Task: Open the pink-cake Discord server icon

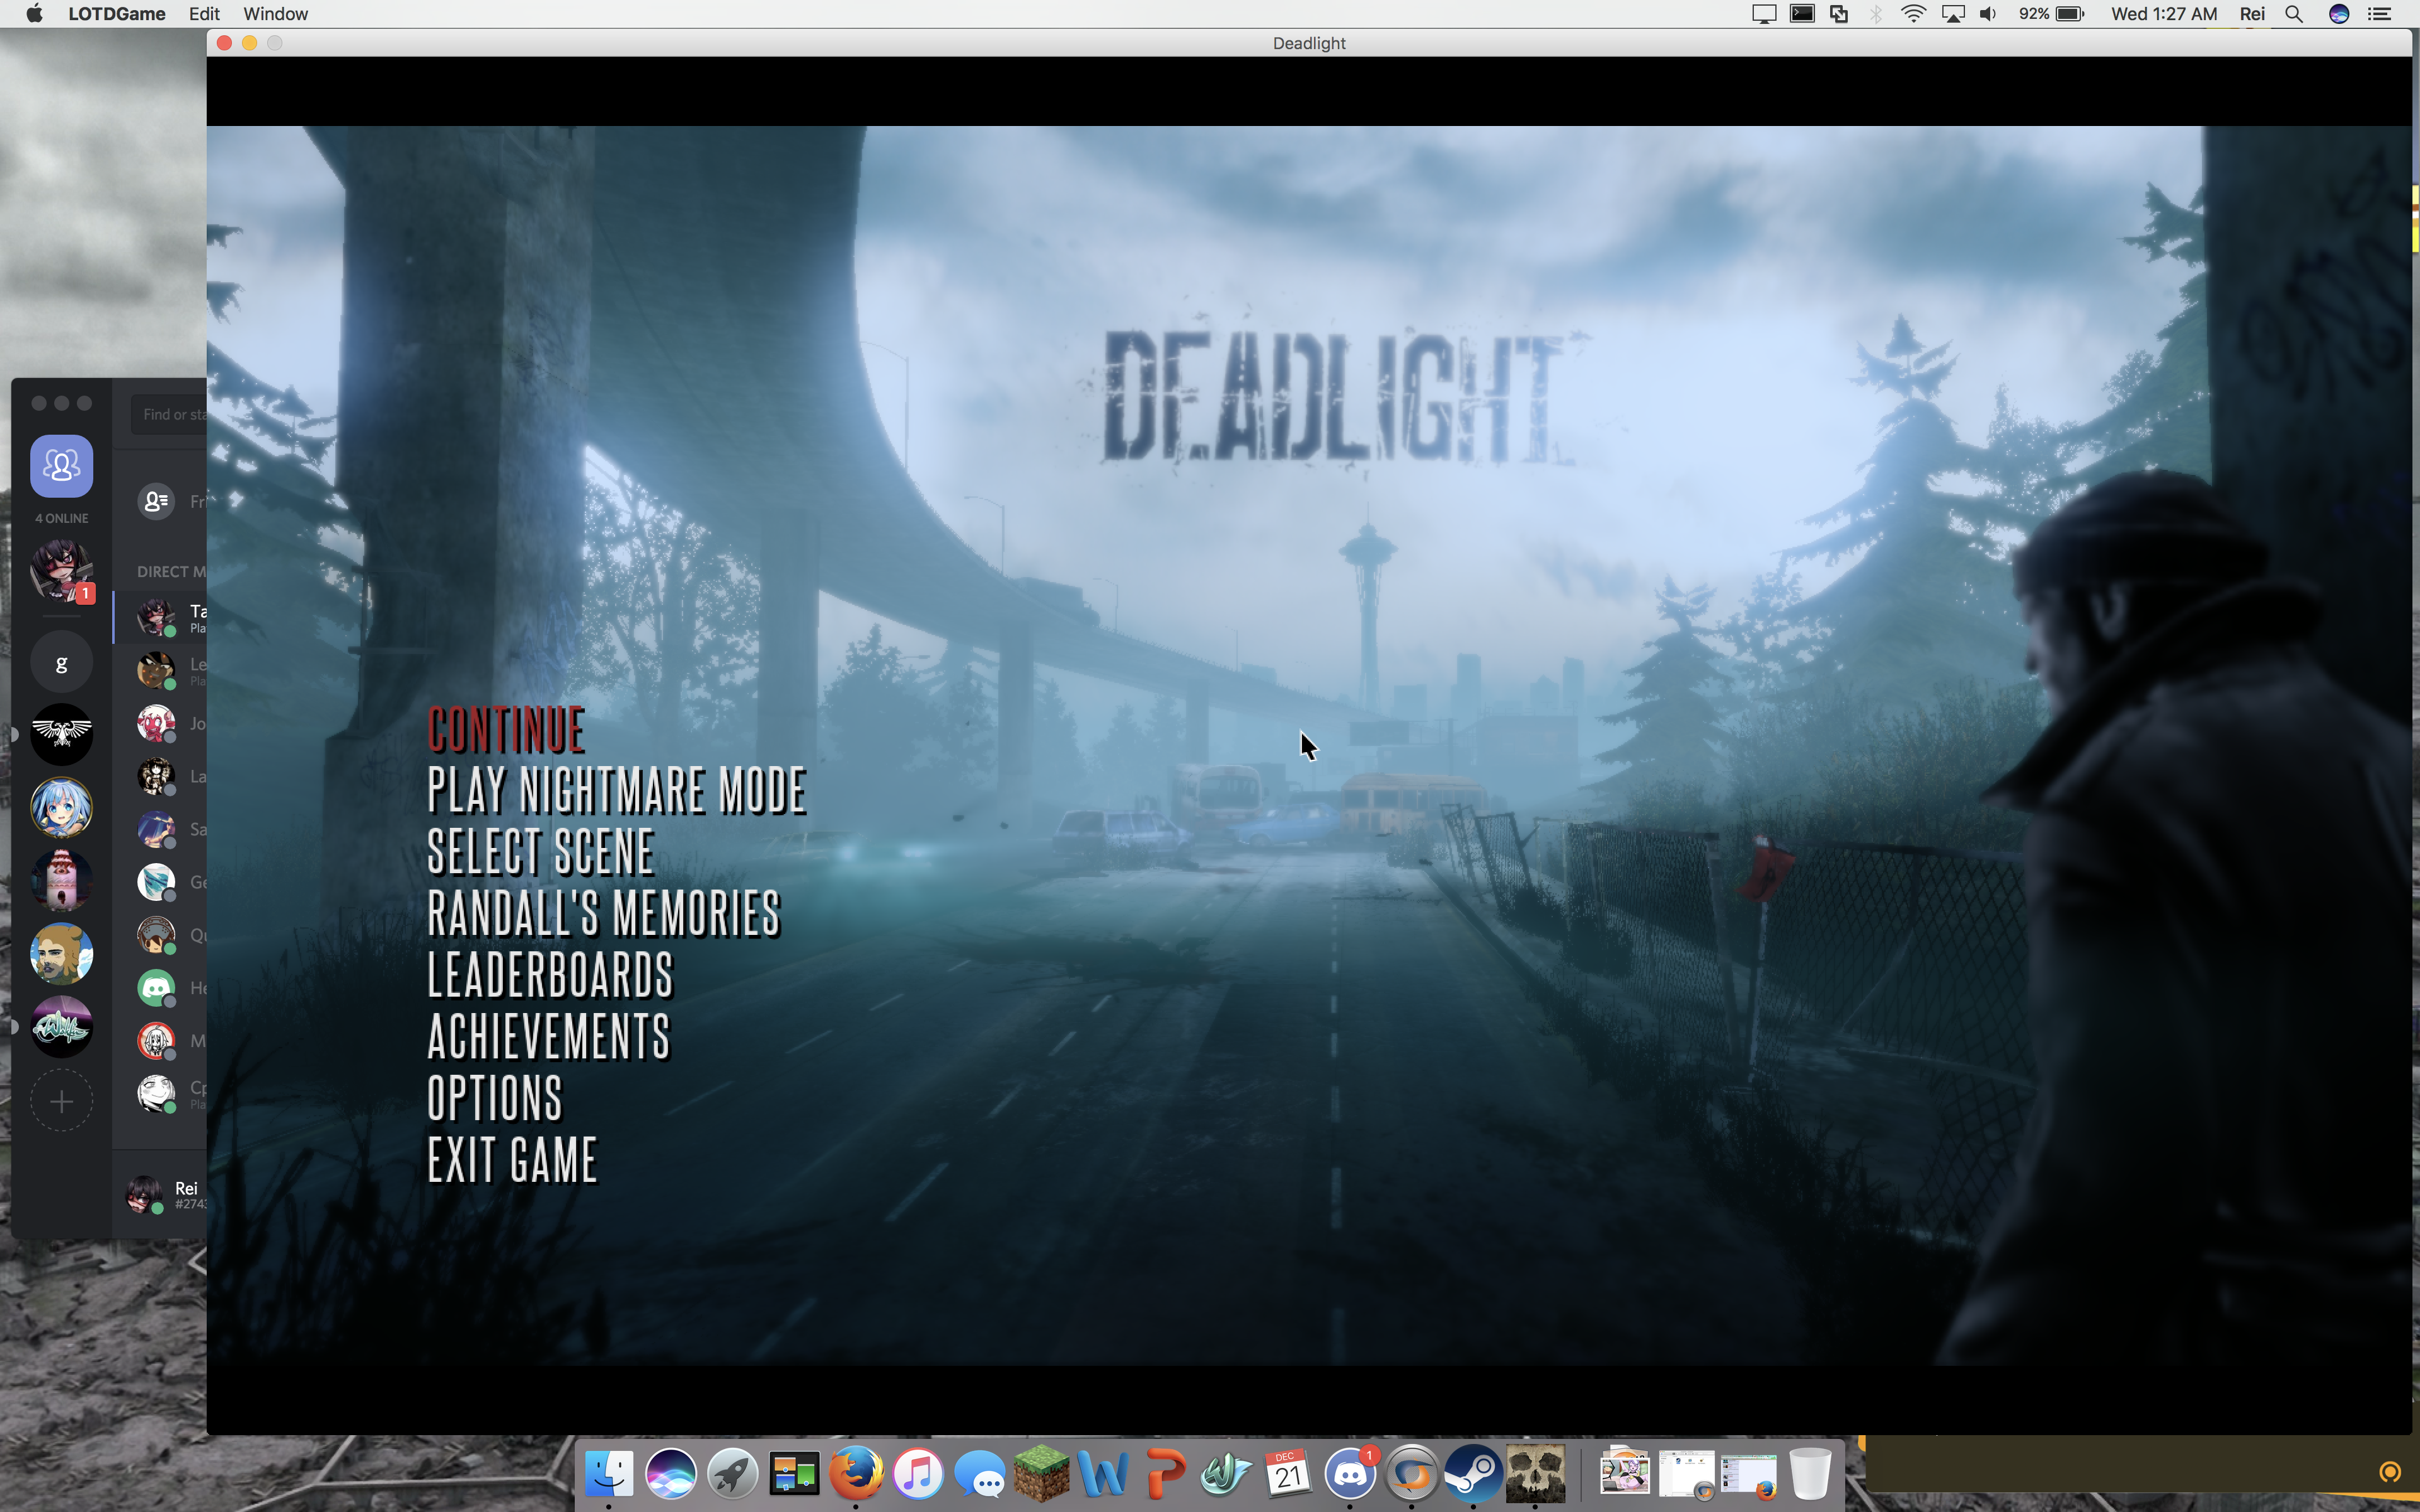Action: [x=61, y=880]
